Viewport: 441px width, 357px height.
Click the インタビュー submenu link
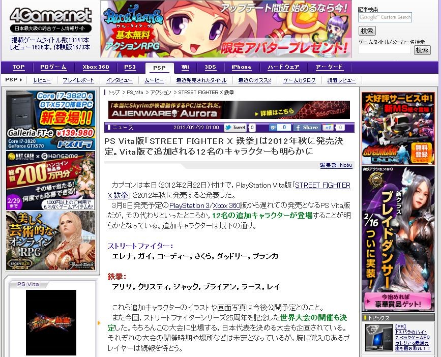tap(119, 80)
